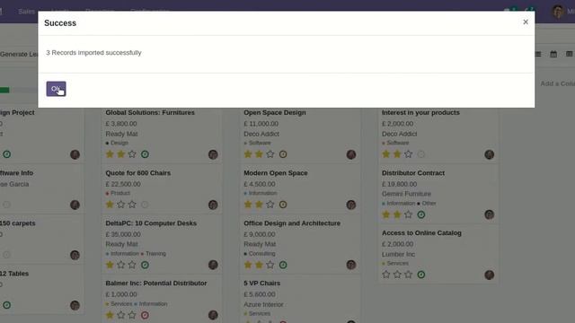
Task: Click avatar on Office Design and Architecture
Action: click(351, 265)
